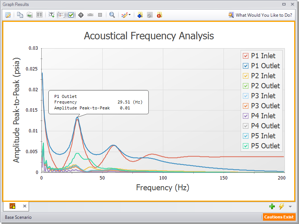Hide the P3 Inlet curve via checkbox
299x224 pixels.
pyautogui.click(x=245, y=96)
